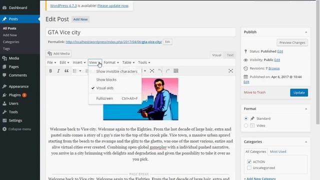320x180 pixels.
Task: Click Add New Category link
Action: click(260, 178)
